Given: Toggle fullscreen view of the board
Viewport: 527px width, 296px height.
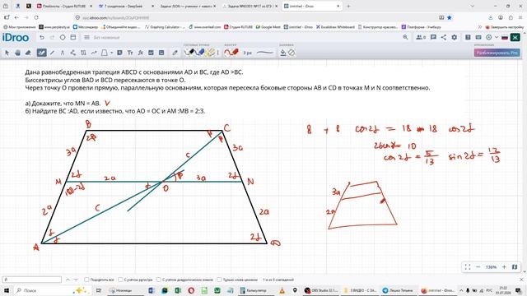Looking at the screenshot, I should click(x=468, y=266).
